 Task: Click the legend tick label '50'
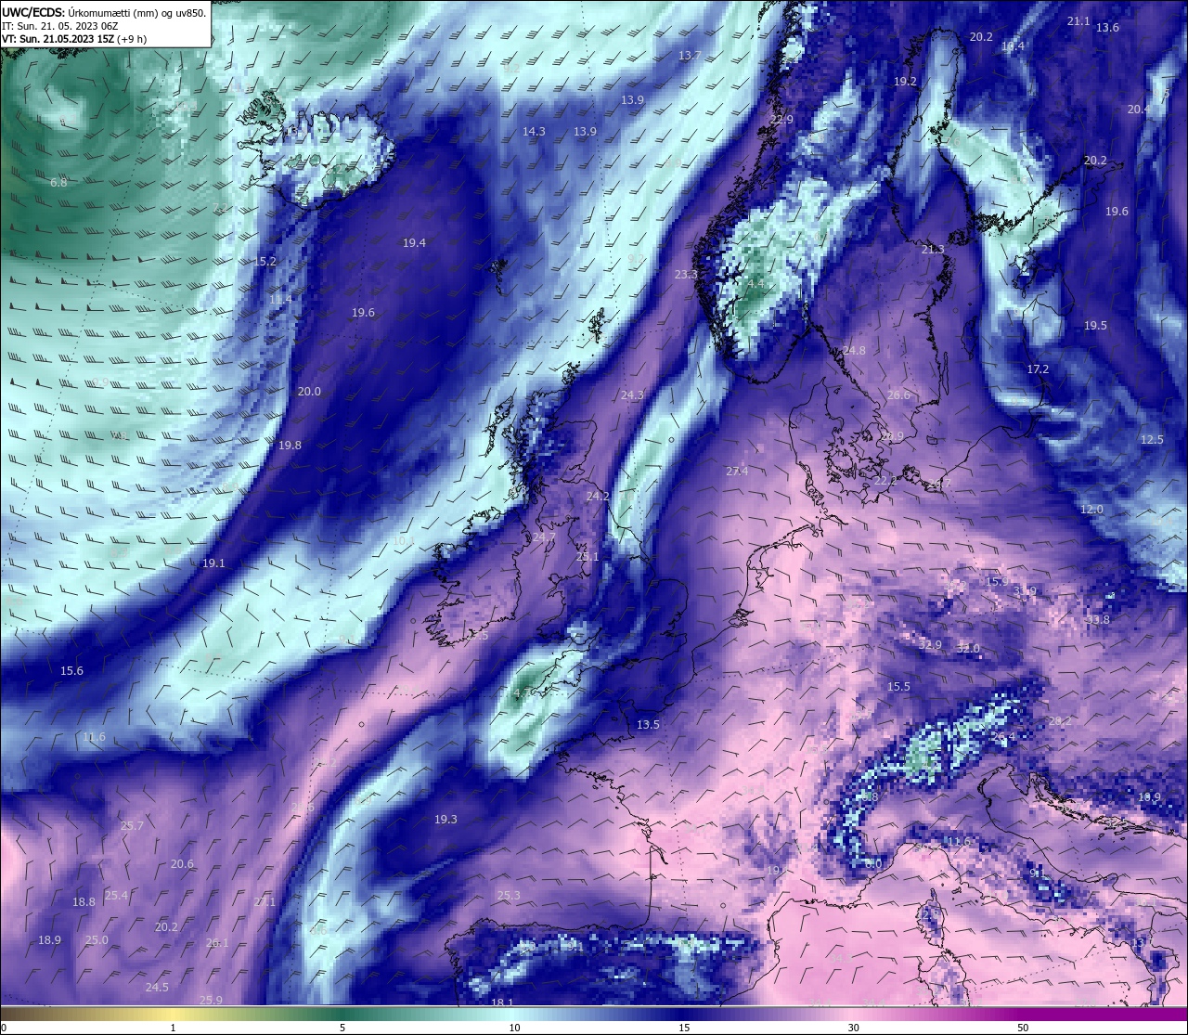click(x=1023, y=1028)
